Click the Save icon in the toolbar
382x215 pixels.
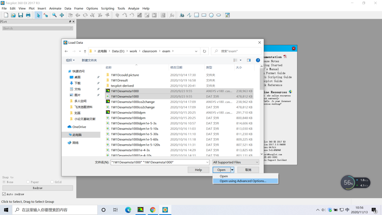click(20, 15)
